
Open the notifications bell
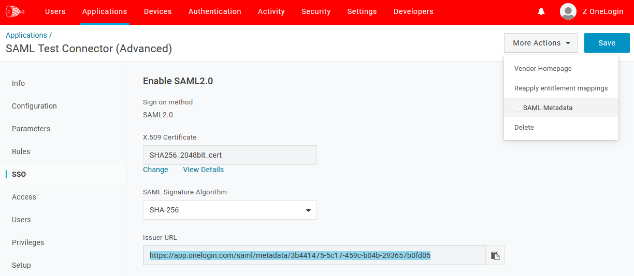point(541,11)
